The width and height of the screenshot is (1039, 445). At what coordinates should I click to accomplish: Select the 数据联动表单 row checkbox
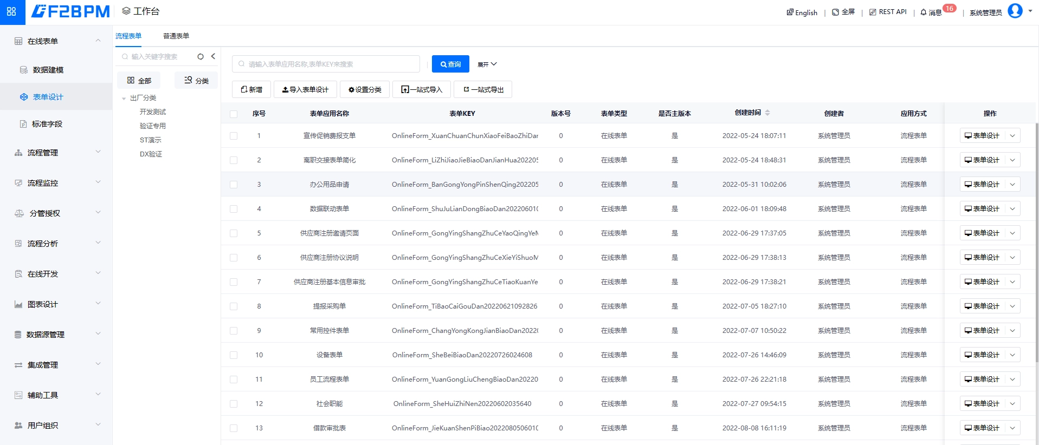[234, 209]
